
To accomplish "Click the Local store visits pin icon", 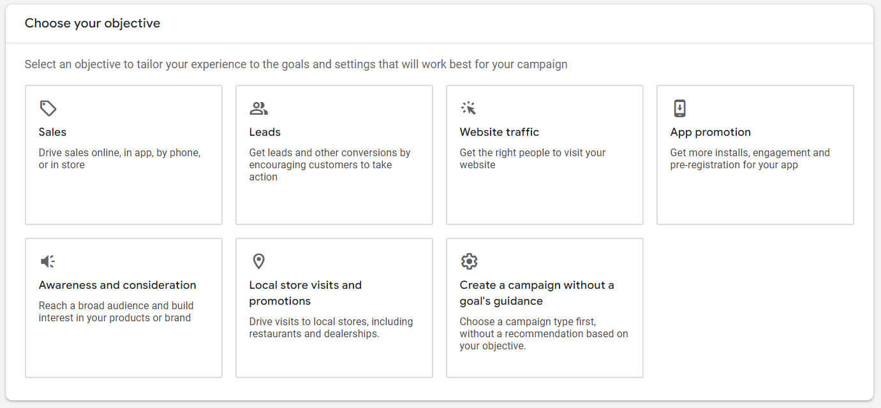I will click(258, 261).
